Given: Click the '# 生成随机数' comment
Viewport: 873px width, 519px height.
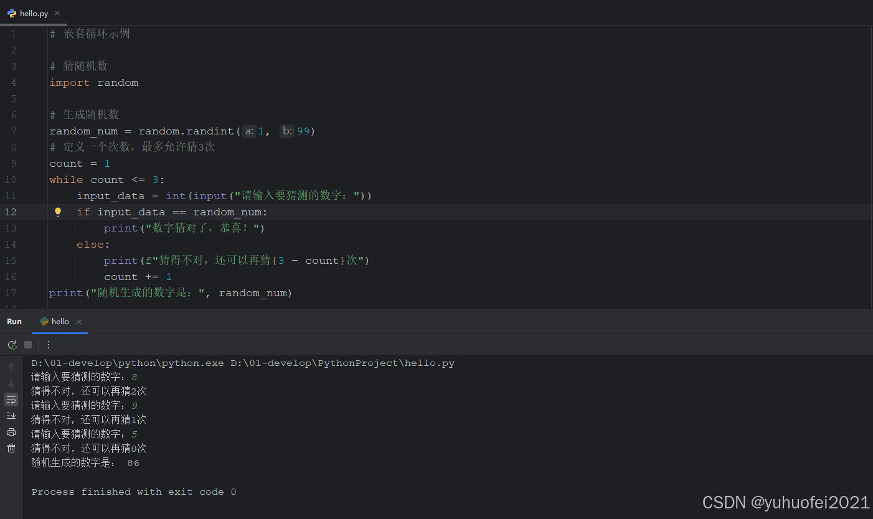Looking at the screenshot, I should click(84, 115).
